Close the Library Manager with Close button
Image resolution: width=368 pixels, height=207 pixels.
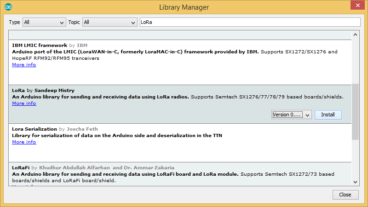click(x=345, y=195)
